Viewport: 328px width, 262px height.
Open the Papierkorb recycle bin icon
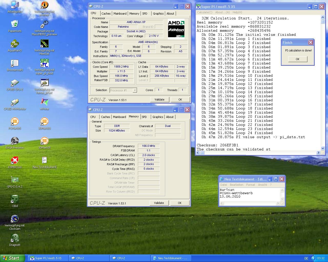coord(15,26)
